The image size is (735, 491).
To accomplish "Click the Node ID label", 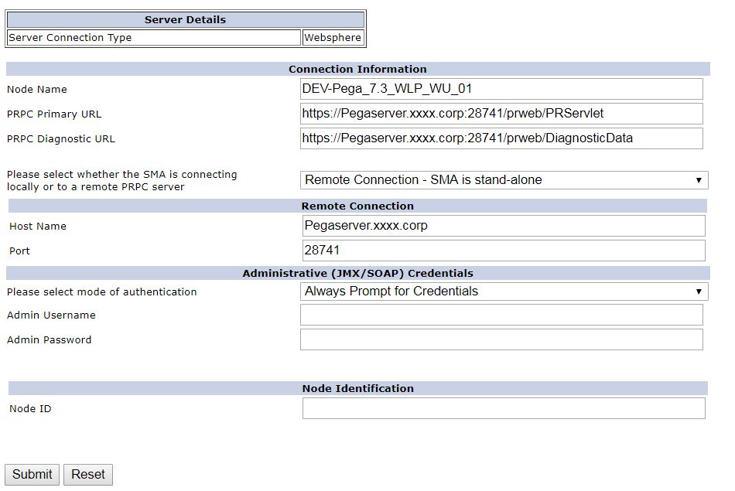I will click(30, 409).
